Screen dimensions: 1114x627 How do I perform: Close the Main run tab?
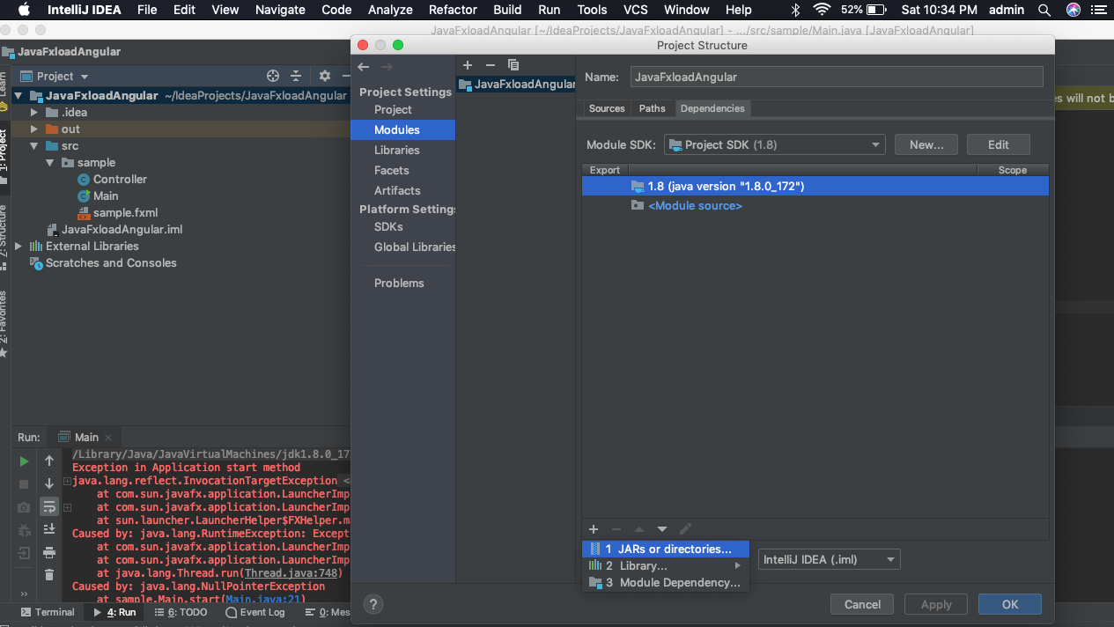click(x=108, y=438)
